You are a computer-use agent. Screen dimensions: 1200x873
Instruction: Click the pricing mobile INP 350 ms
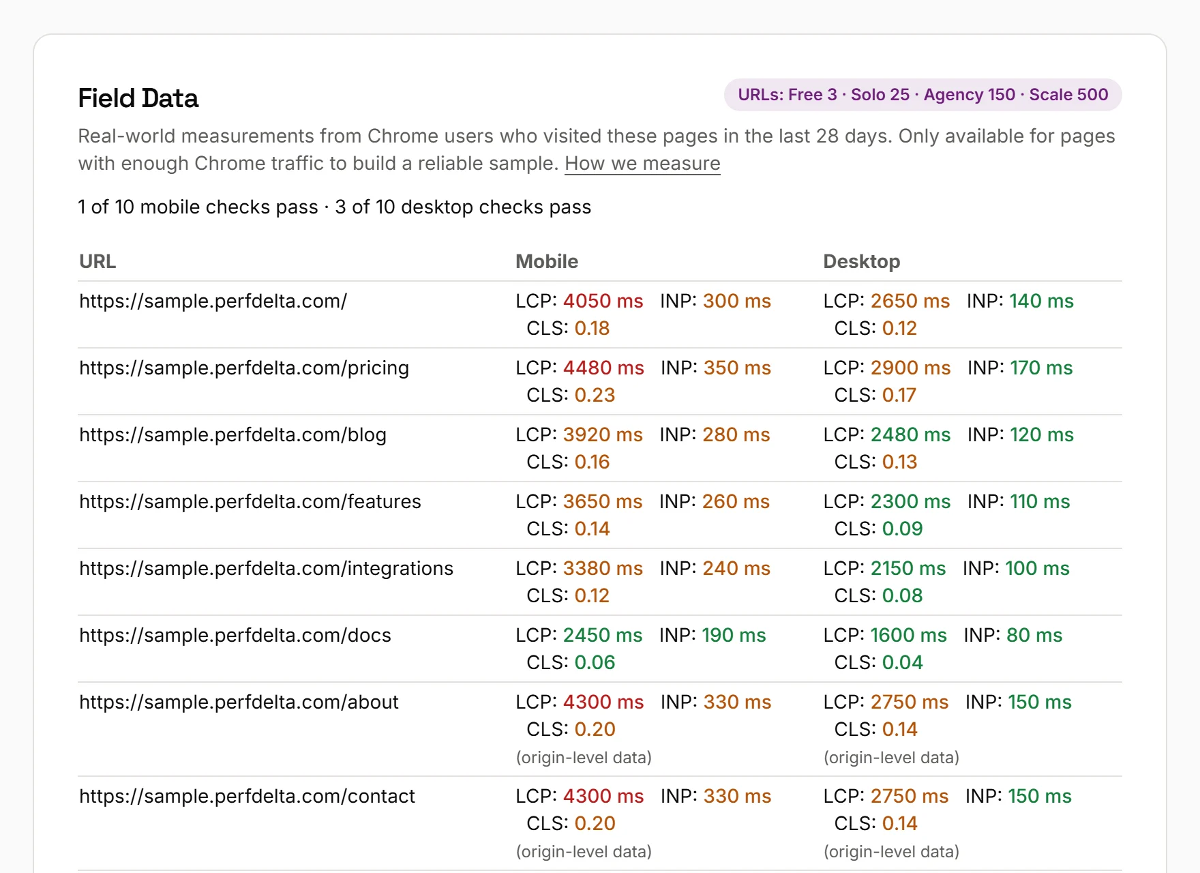tap(738, 368)
